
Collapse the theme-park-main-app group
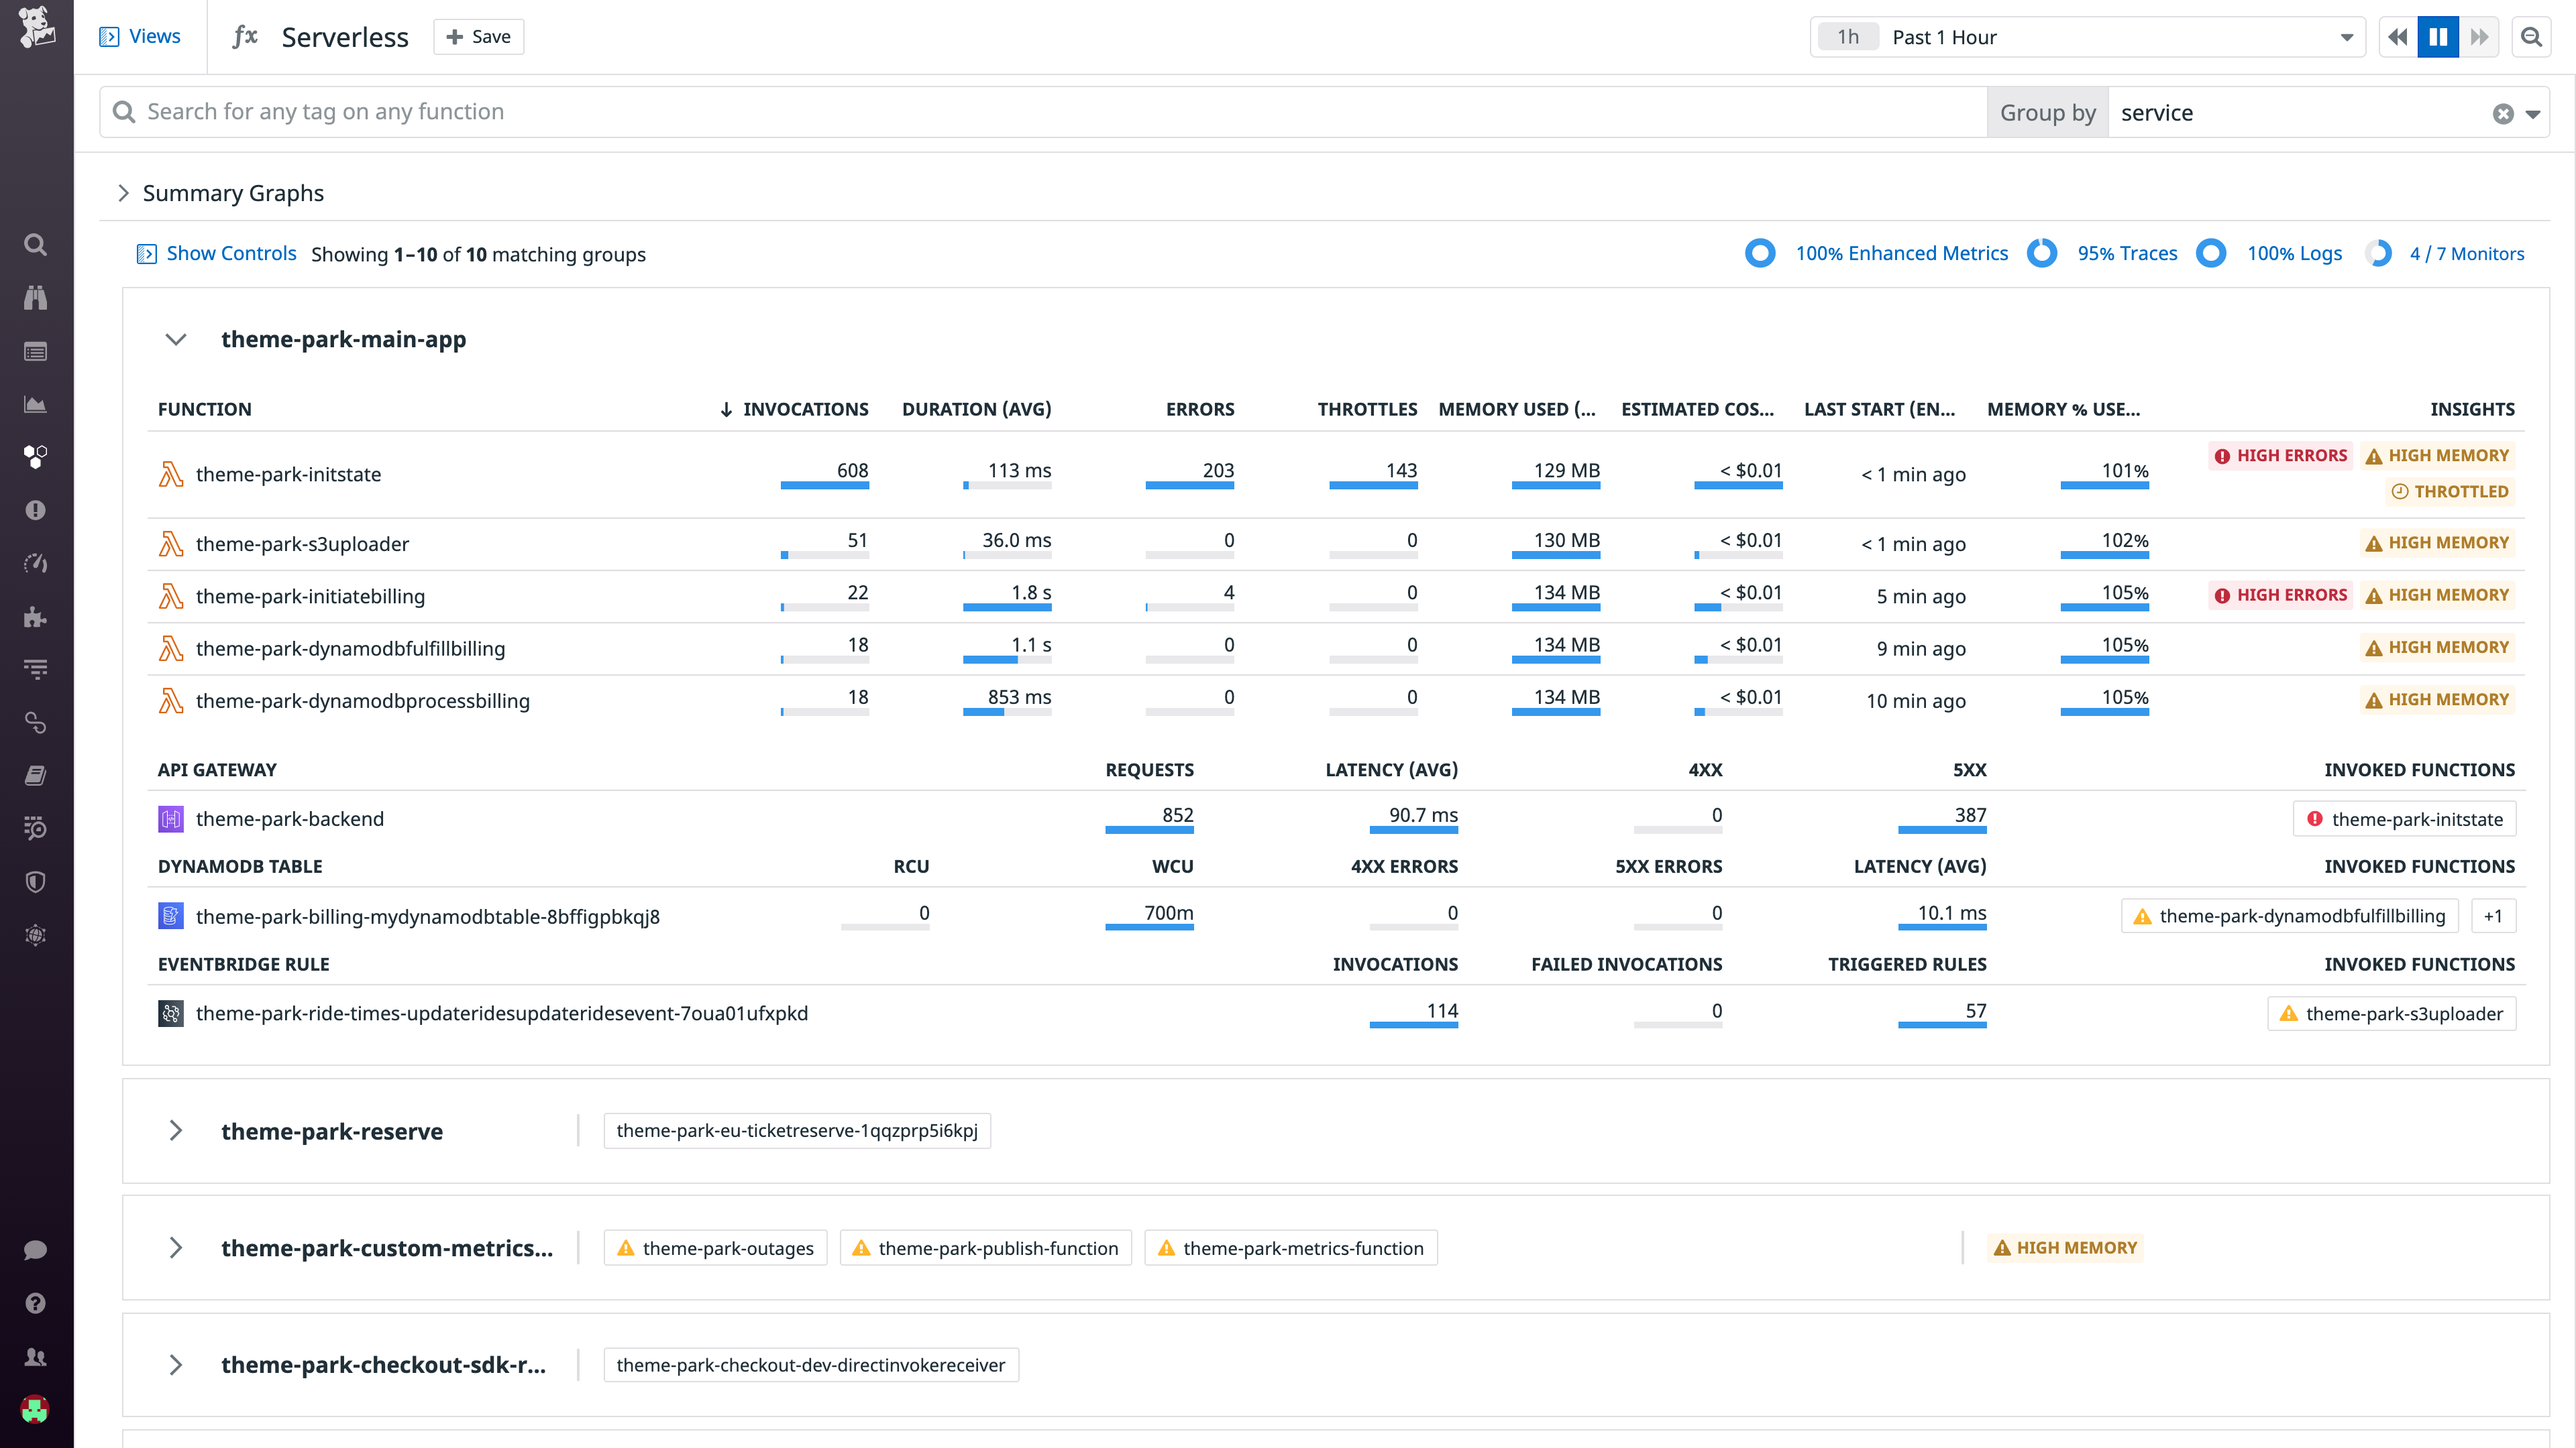coord(176,339)
